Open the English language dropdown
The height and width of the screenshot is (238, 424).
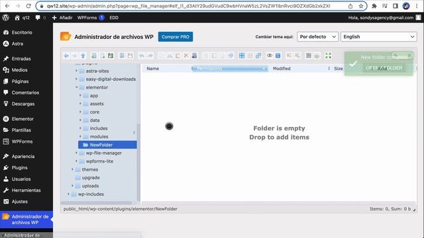pos(378,37)
